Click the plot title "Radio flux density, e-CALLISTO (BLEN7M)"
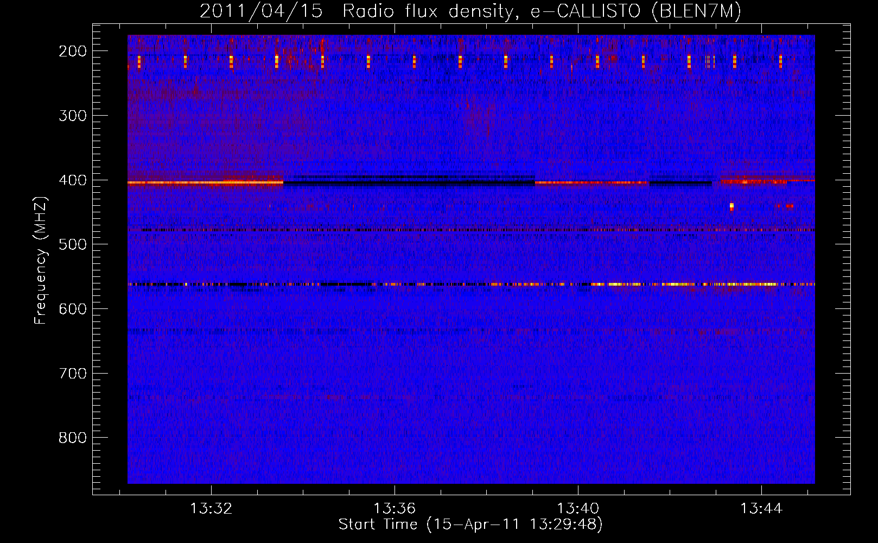This screenshot has height=543, width=878. (x=542, y=11)
